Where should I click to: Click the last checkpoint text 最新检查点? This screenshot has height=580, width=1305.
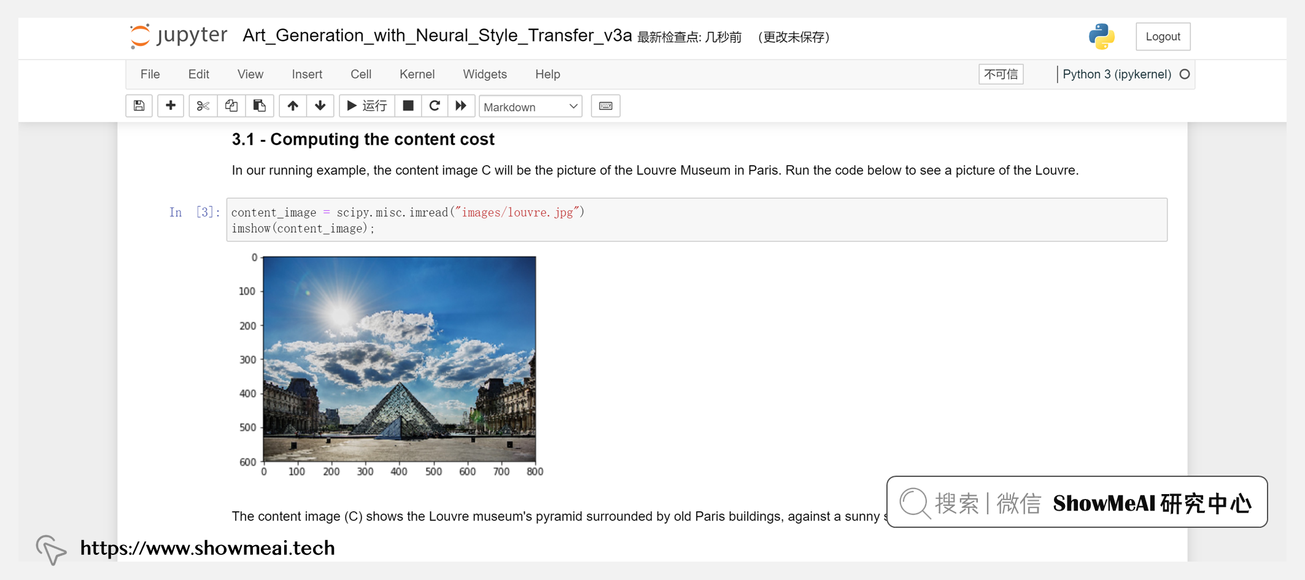coord(689,37)
